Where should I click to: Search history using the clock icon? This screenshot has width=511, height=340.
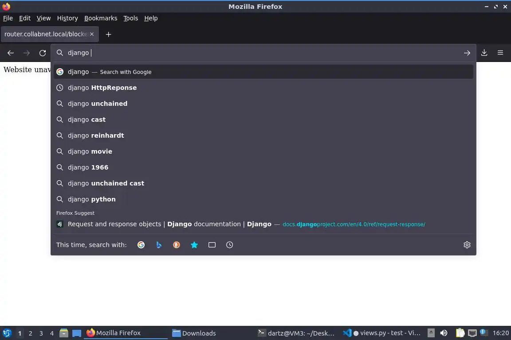(229, 245)
